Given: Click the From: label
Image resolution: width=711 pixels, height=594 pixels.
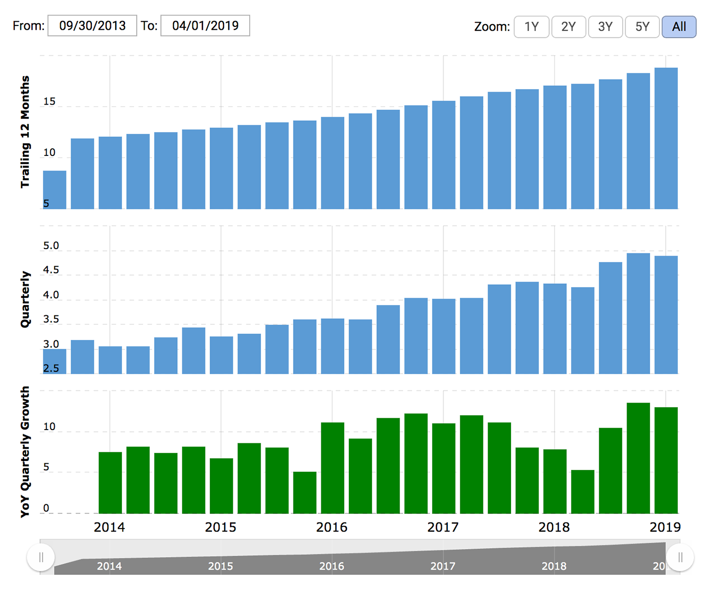Looking at the screenshot, I should coord(28,26).
